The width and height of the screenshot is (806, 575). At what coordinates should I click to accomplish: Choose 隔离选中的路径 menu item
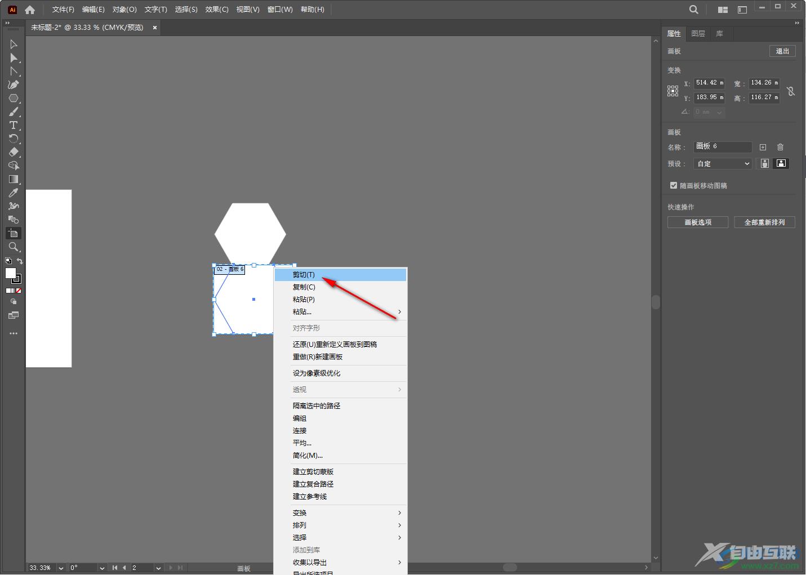[x=340, y=406]
